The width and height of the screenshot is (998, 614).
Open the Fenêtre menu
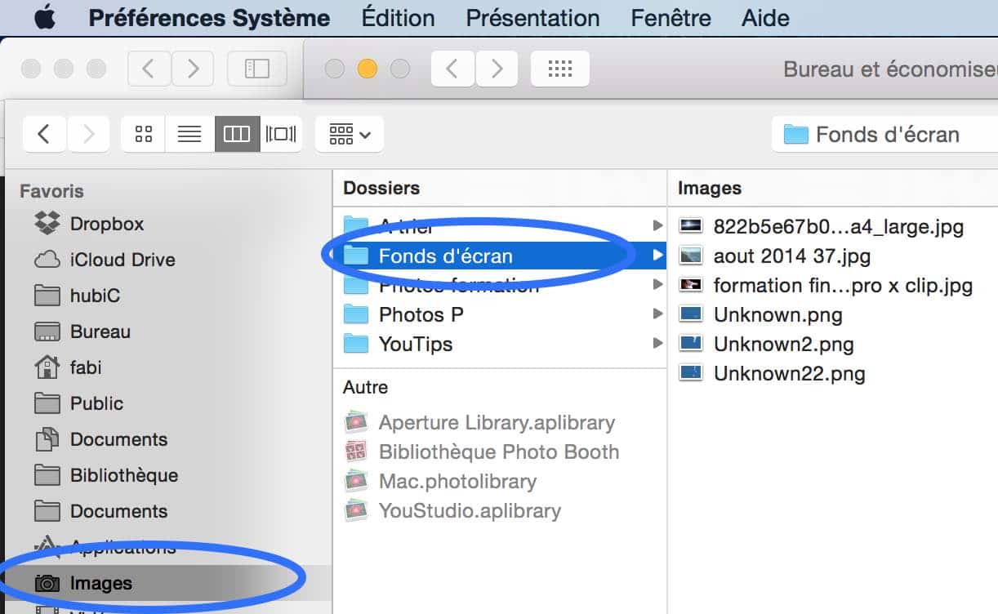[x=671, y=18]
